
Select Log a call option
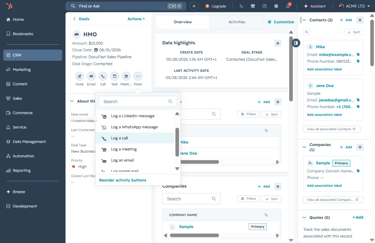coord(135,138)
